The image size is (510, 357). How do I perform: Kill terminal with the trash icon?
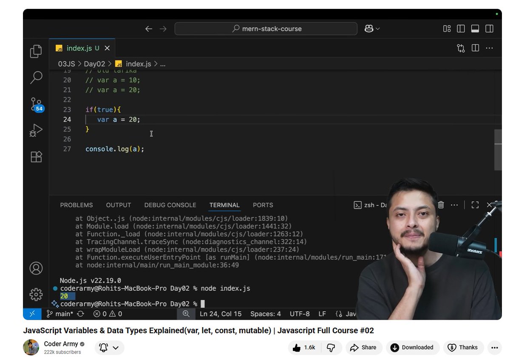coord(441,205)
